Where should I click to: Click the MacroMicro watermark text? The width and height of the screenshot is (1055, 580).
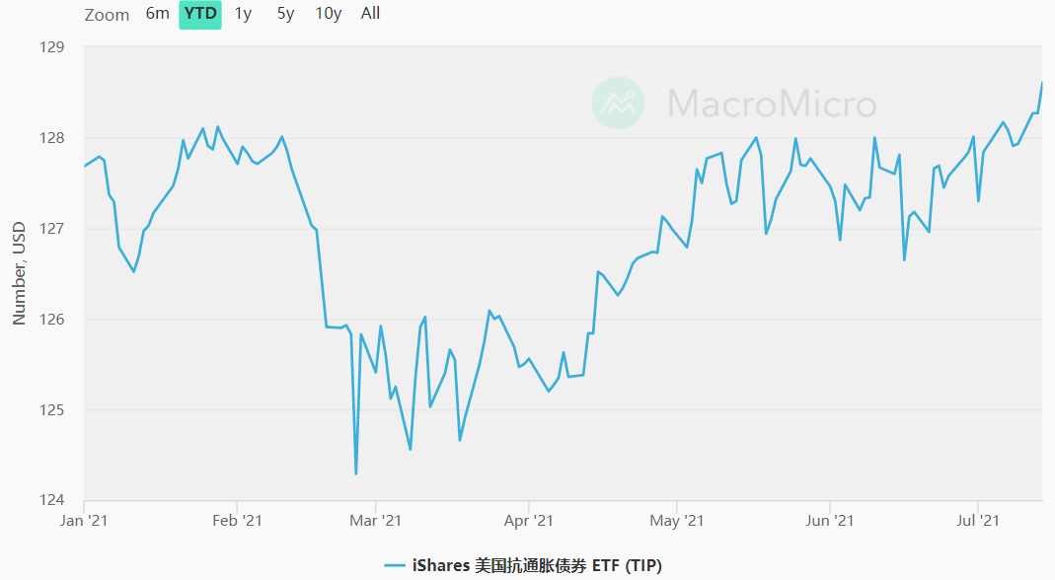772,104
